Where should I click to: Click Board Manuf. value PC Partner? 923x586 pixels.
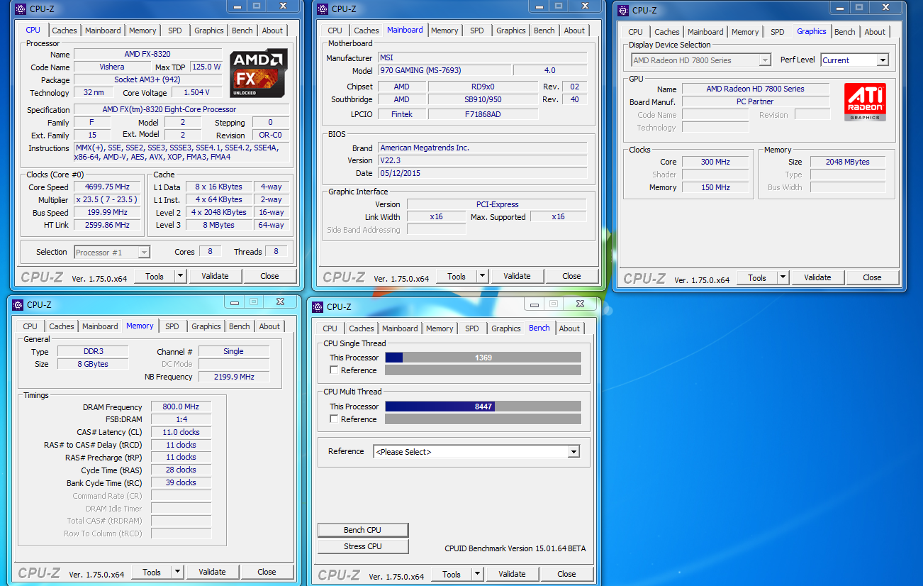point(755,101)
